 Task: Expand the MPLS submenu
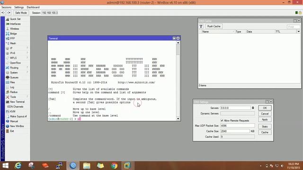(17, 58)
